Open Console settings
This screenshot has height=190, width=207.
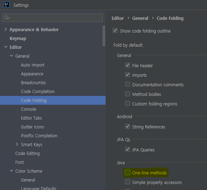tap(28, 109)
